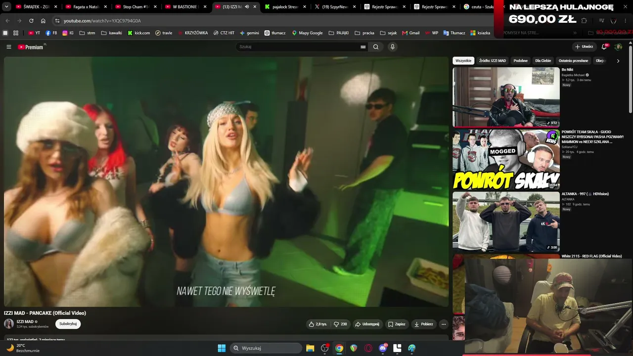Like the video with thumbs up
Screen dimensions: 633x356
click(317, 324)
